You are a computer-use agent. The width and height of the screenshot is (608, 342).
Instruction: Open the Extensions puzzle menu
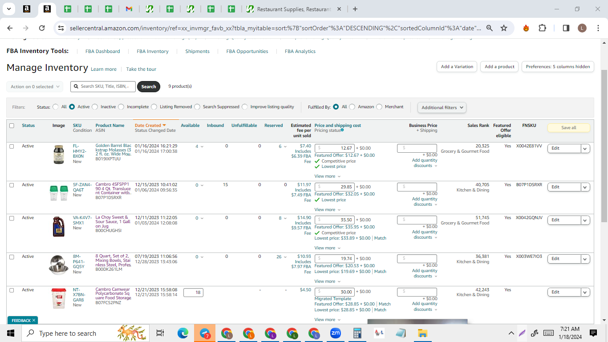tap(542, 28)
